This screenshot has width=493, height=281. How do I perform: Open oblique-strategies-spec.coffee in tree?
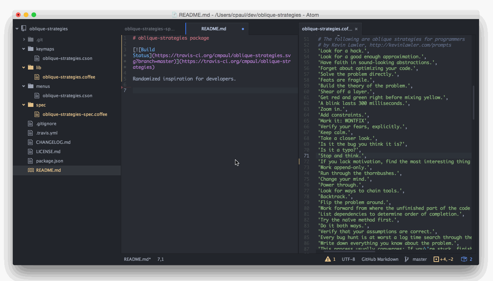[x=75, y=114]
